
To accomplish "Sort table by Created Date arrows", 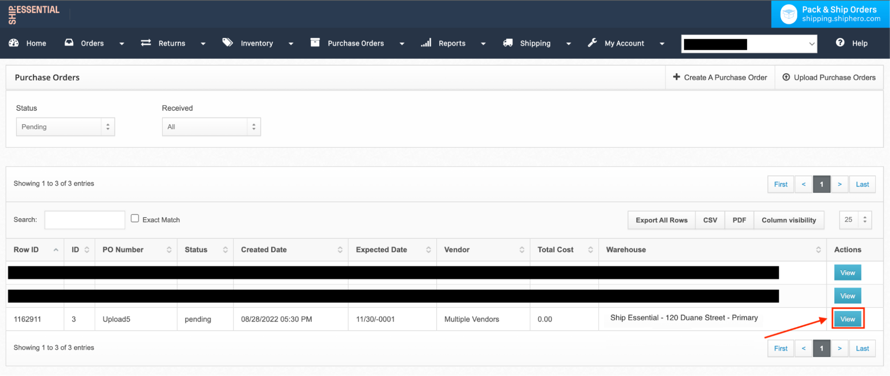I will (x=340, y=250).
